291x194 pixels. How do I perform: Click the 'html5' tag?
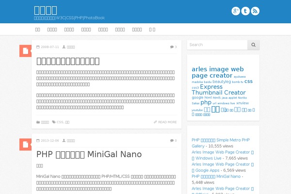217,97
